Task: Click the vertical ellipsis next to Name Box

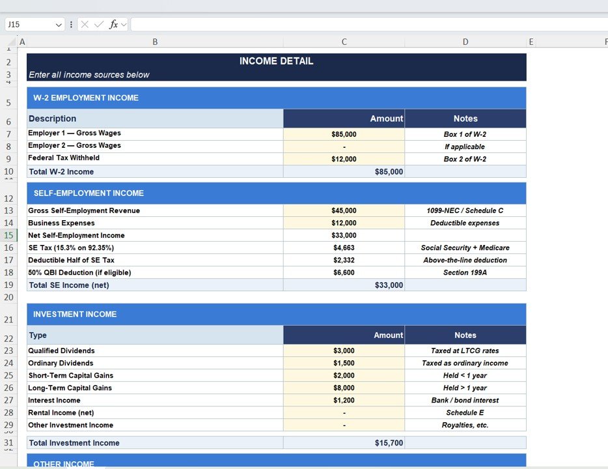Action: coord(72,24)
